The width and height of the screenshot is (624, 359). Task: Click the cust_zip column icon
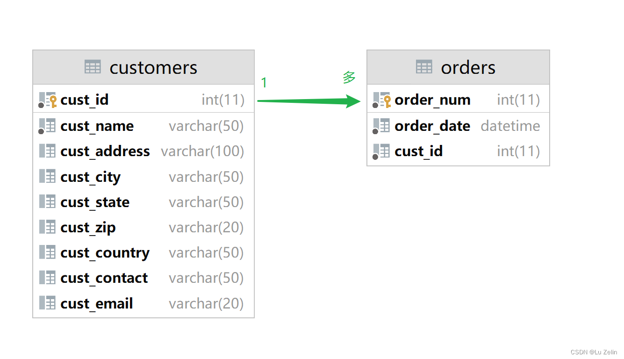(x=47, y=227)
